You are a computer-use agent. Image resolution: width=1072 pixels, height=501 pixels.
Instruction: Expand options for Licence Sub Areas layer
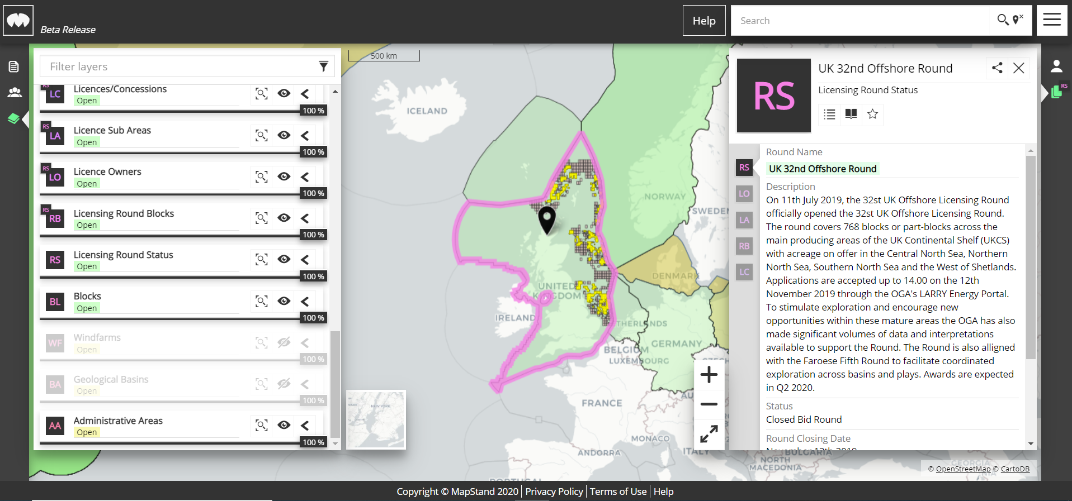305,135
